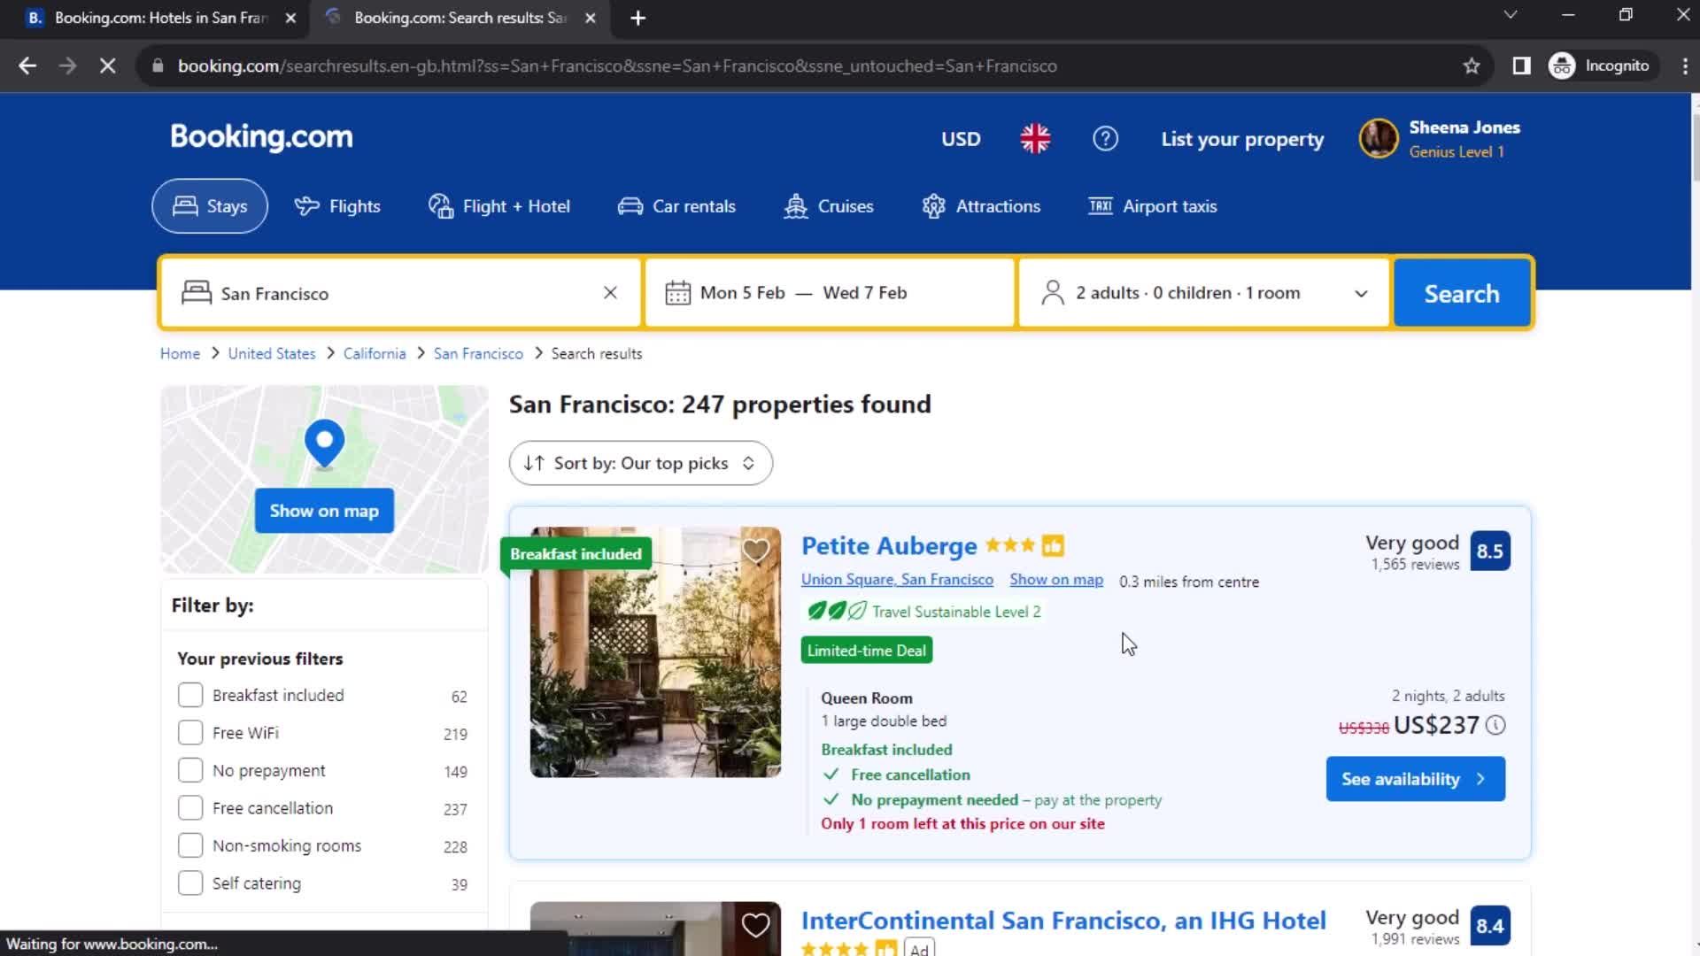This screenshot has width=1700, height=956.
Task: Select the Car rentals tab
Action: point(676,206)
